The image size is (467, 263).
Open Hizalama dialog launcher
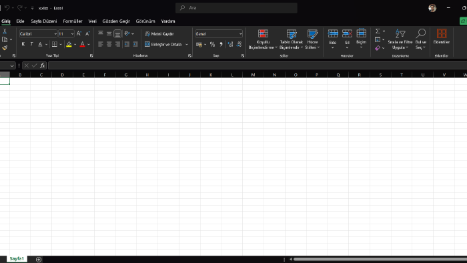click(x=189, y=55)
